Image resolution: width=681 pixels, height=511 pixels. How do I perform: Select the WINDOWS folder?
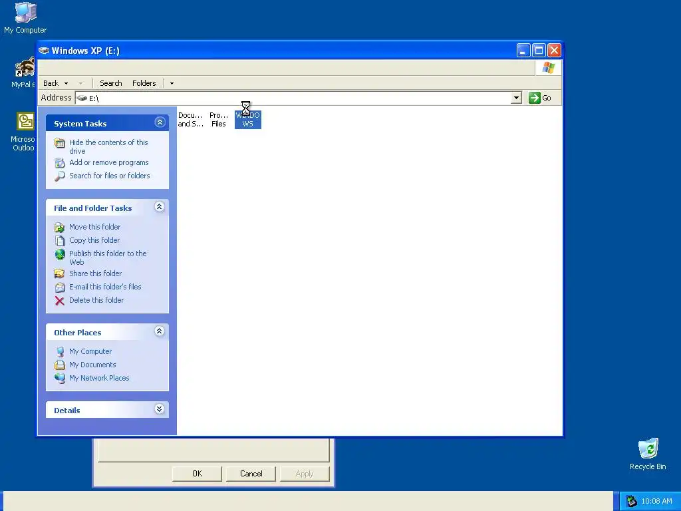(x=247, y=120)
